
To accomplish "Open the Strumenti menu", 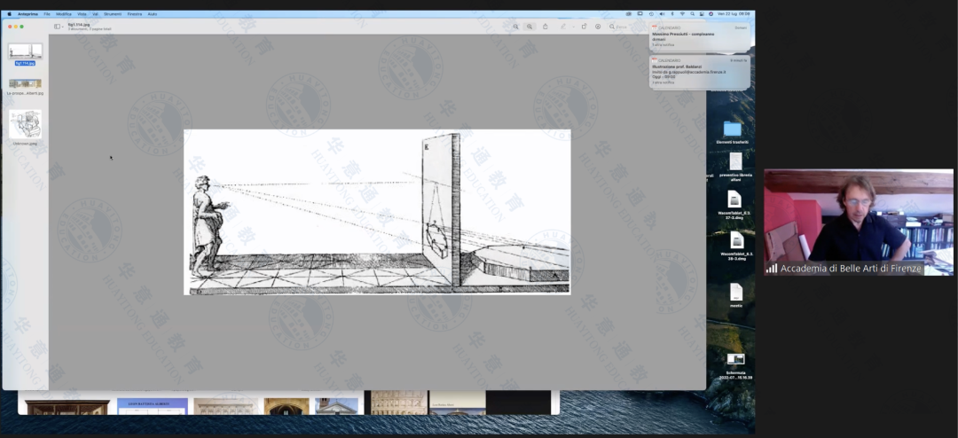I will (113, 13).
